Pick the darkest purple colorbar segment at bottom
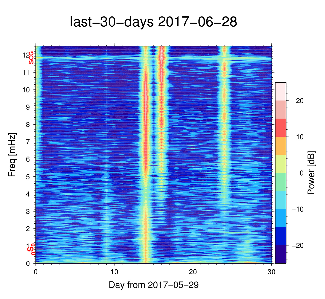The image size is (325, 299). pyautogui.click(x=280, y=254)
